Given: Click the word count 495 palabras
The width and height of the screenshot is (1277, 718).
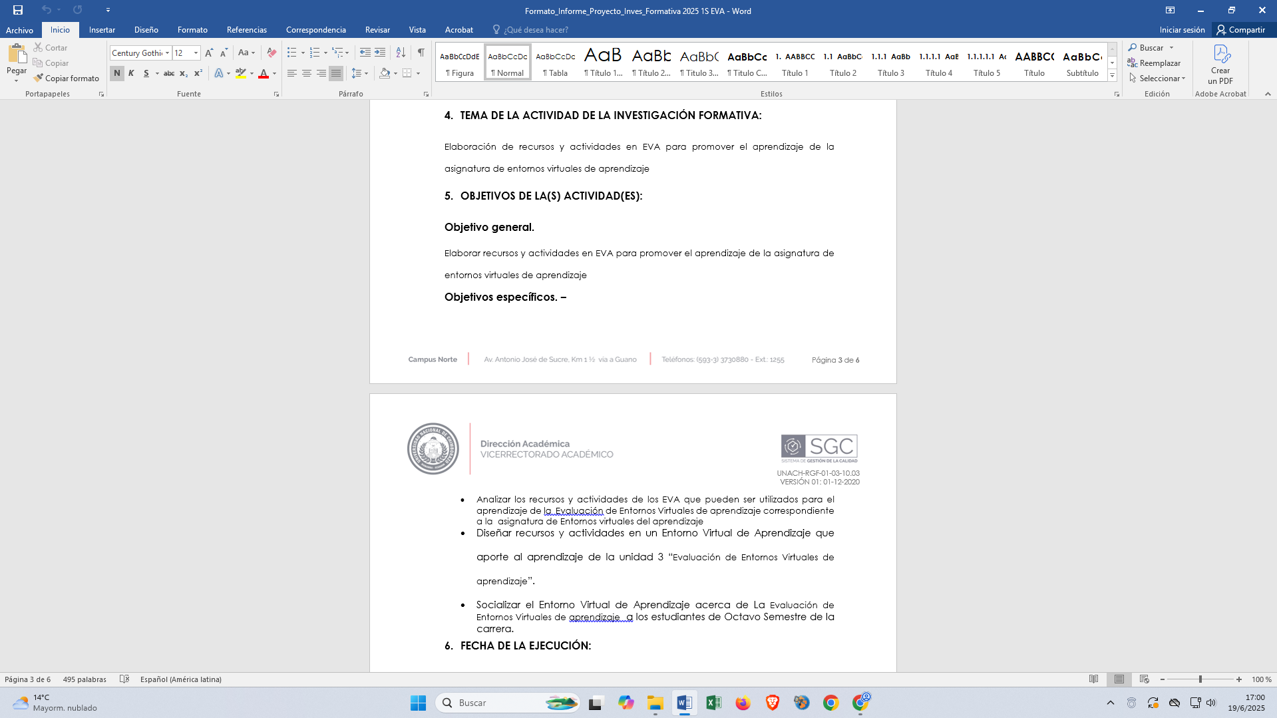Looking at the screenshot, I should pos(85,679).
